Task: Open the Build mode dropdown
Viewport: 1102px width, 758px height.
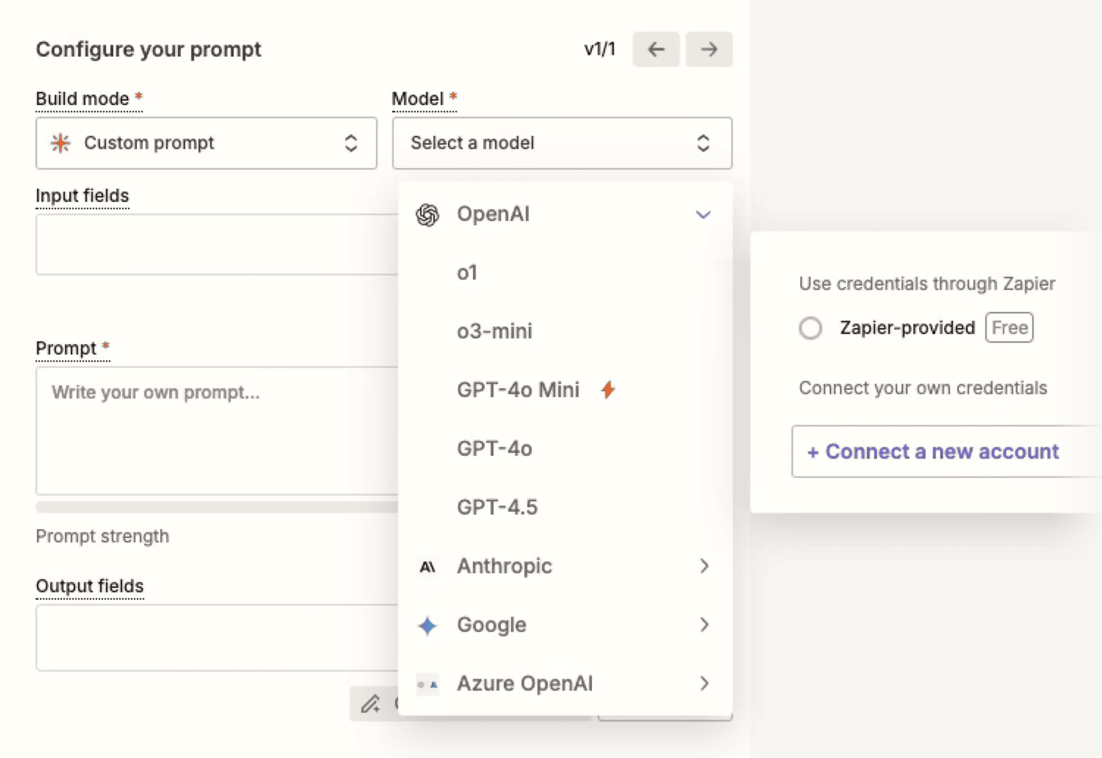Action: [207, 143]
